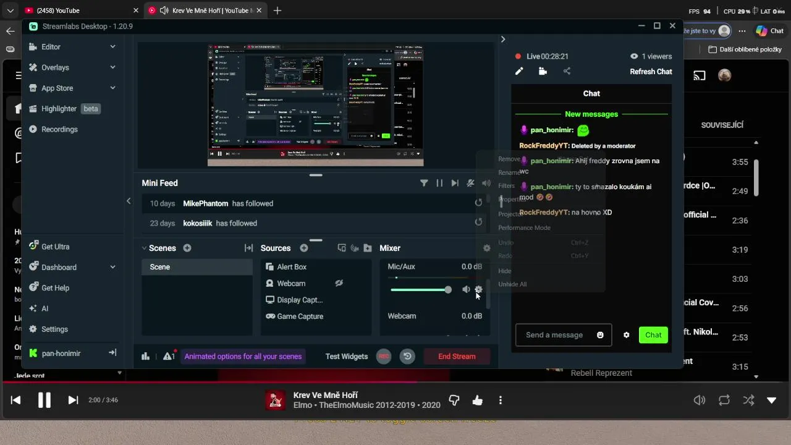
Task: Toggle repeat in the music player
Action: coord(724,400)
